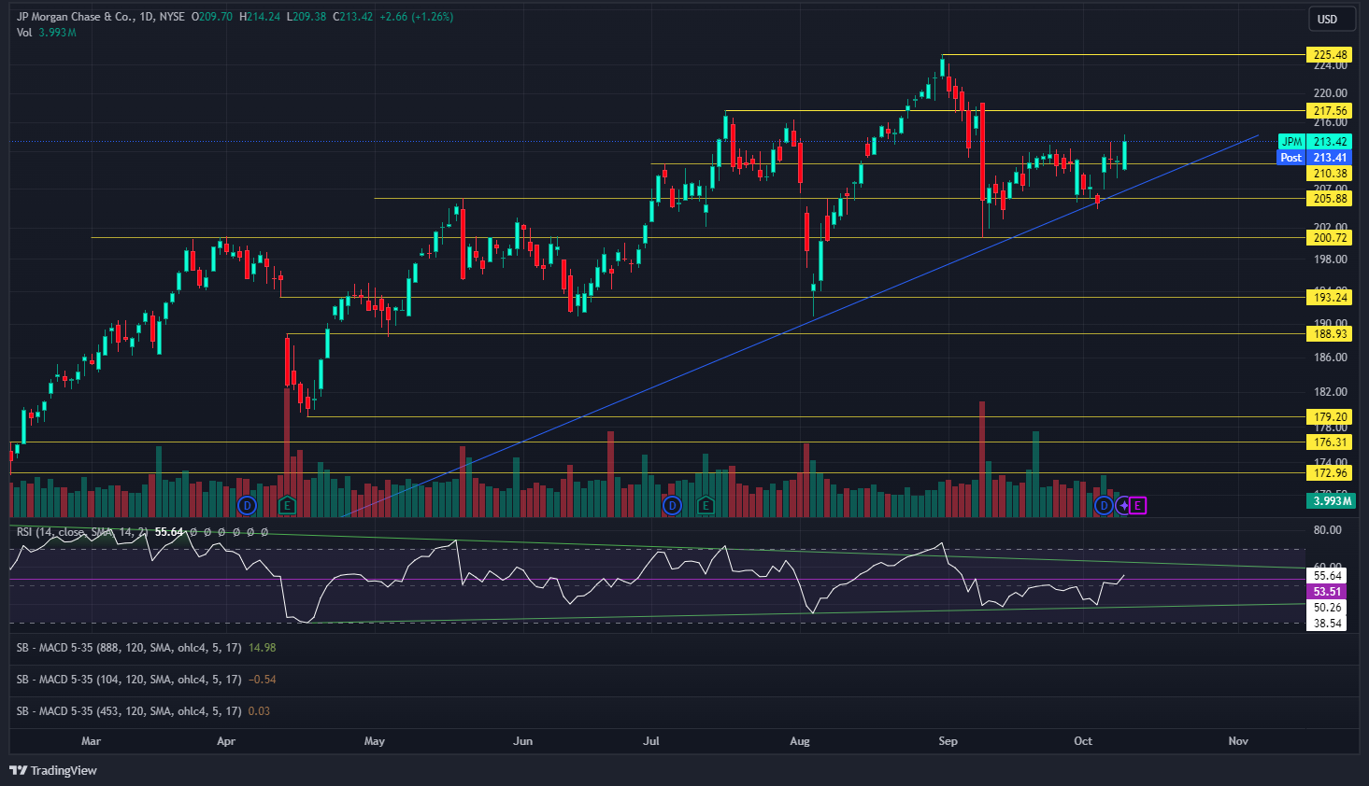Click the purple star event marker
Image resolution: width=1369 pixels, height=786 pixels.
click(x=1122, y=506)
